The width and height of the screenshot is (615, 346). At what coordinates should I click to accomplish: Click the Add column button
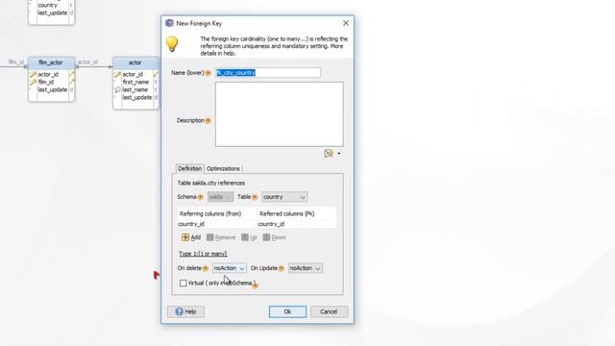click(x=191, y=237)
